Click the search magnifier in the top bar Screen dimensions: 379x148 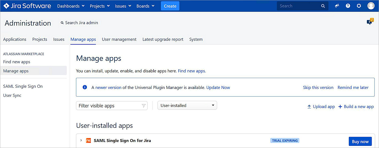[x=323, y=6]
